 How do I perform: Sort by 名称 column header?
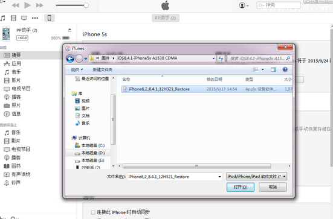click(x=162, y=79)
